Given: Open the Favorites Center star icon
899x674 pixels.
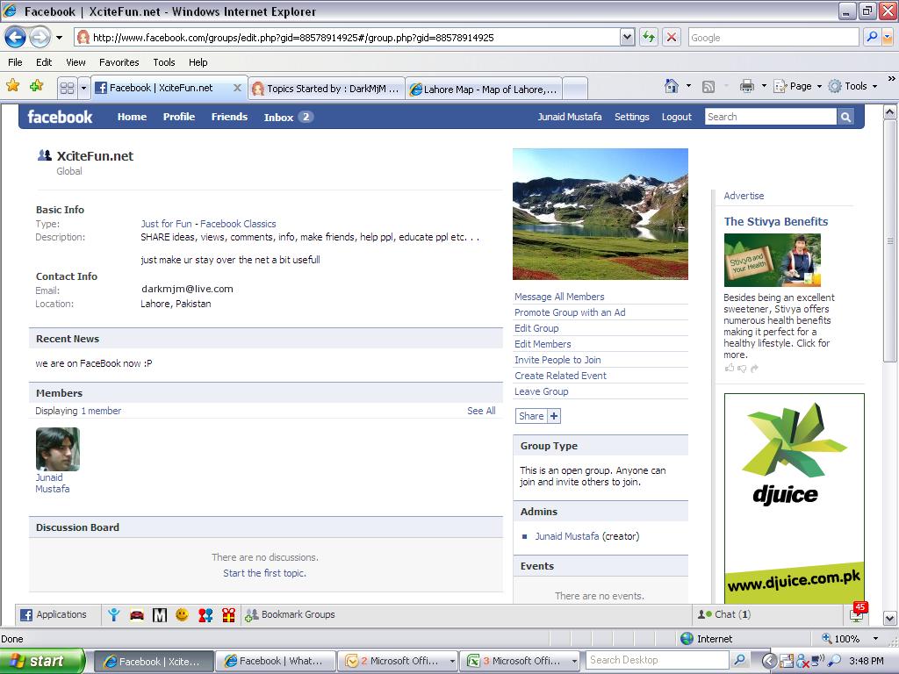Looking at the screenshot, I should [x=12, y=86].
